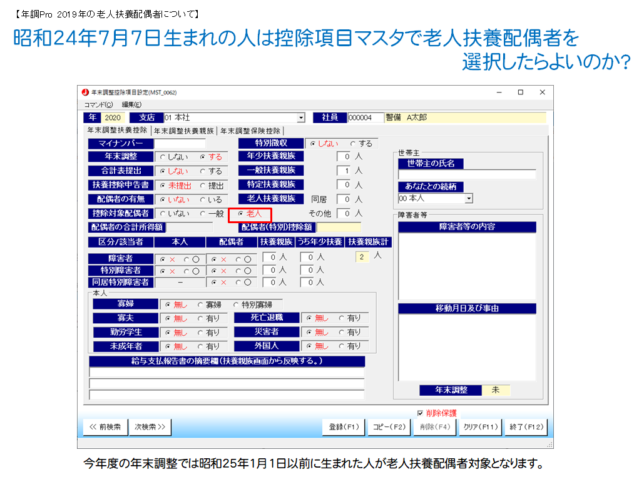The image size is (644, 502).
Task: Click the 登録(F1) button
Action: [344, 427]
